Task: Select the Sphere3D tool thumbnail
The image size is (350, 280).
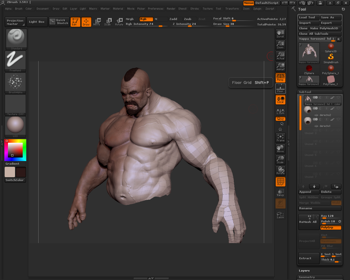Action: tap(331, 48)
